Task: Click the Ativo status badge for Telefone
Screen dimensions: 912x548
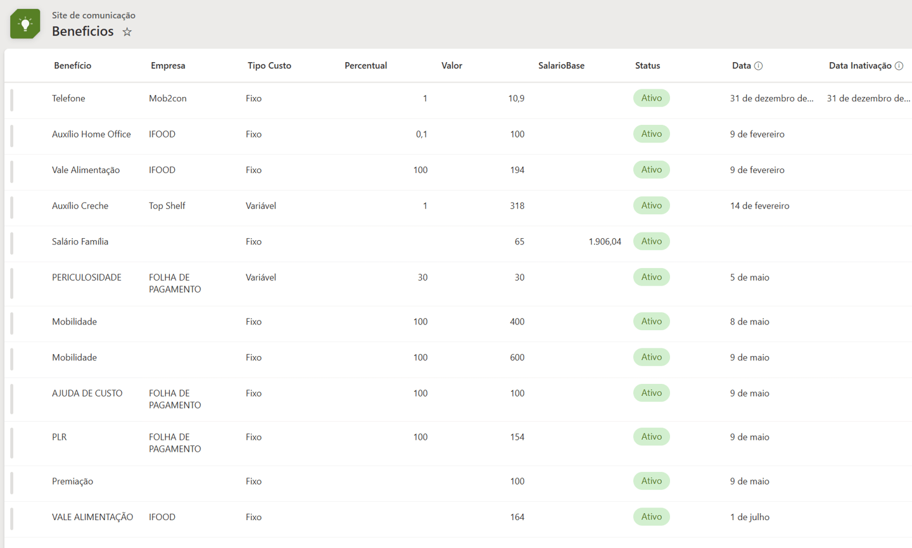Action: tap(651, 98)
